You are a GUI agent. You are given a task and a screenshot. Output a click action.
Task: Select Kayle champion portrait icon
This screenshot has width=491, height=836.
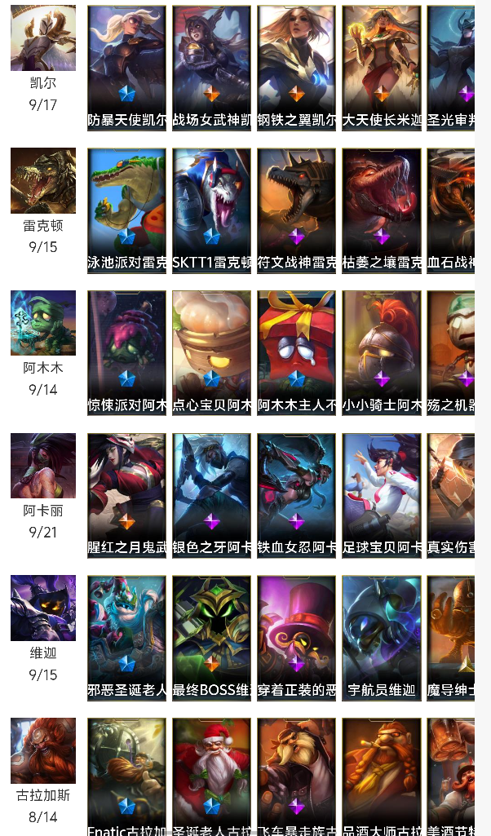[x=43, y=38]
